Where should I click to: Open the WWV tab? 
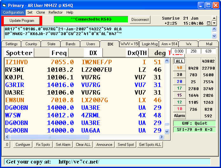(130, 44)
